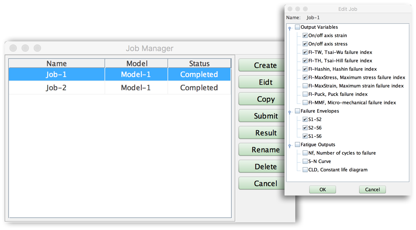Select the Job-2 row in table

click(120, 88)
